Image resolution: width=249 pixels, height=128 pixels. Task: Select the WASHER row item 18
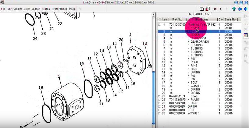[199, 86]
